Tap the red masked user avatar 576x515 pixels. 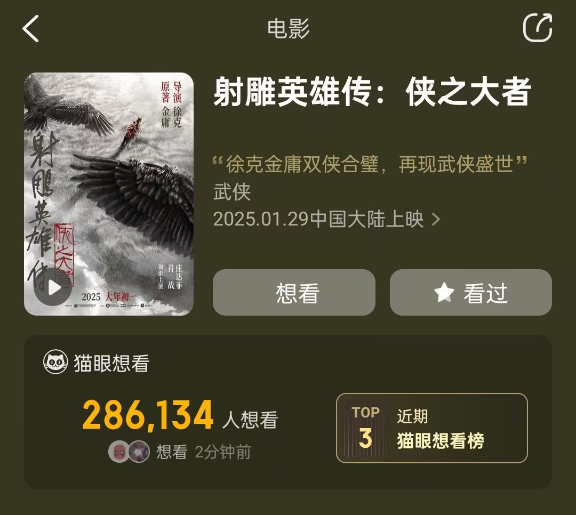[x=118, y=452]
